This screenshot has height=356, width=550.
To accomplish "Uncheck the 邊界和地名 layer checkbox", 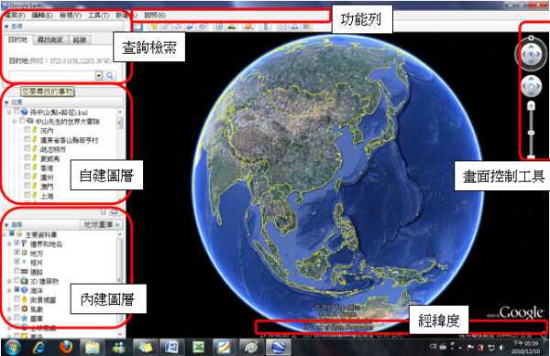I will click(16, 243).
